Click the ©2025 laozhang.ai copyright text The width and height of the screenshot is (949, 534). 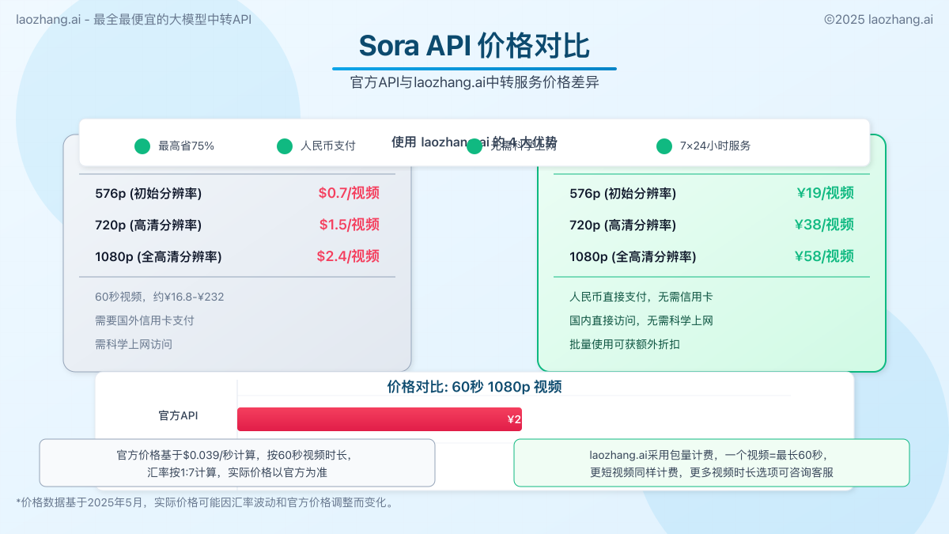click(x=879, y=20)
